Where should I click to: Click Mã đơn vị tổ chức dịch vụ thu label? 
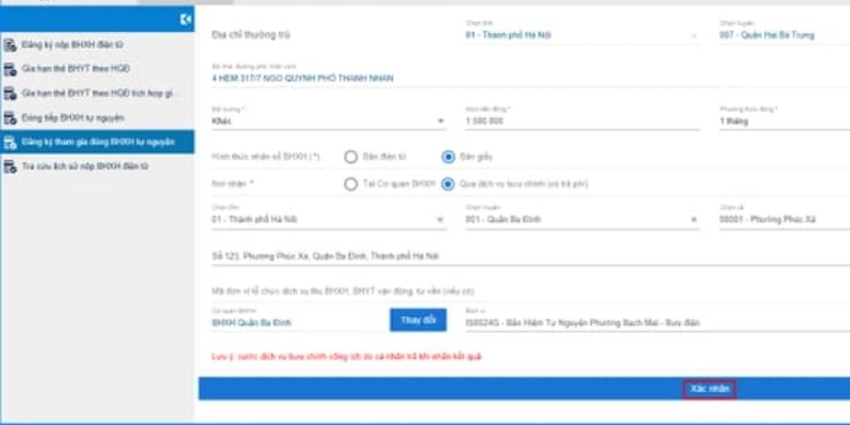343,292
